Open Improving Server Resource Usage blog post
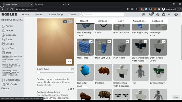 click(x=11, y=73)
